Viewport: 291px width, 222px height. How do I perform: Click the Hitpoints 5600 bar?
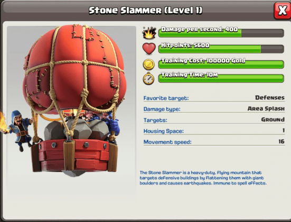(x=221, y=49)
